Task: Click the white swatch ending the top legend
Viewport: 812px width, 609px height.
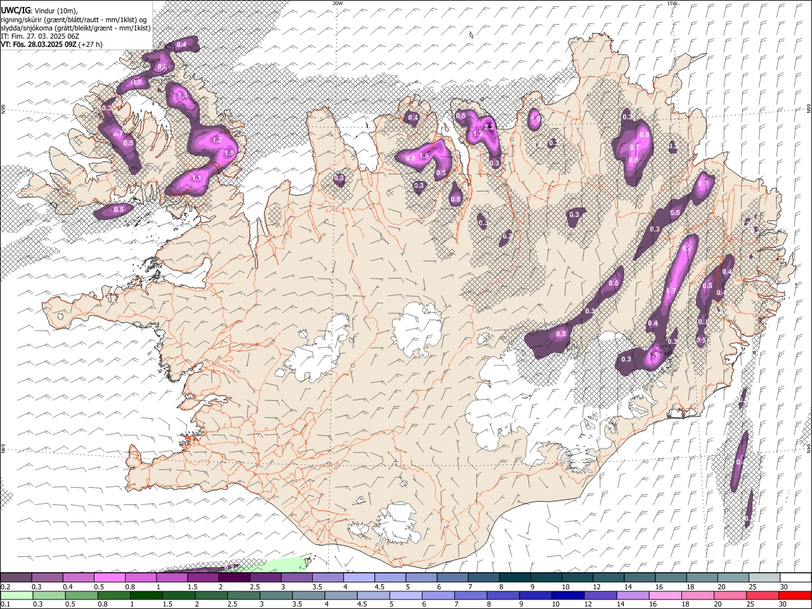Action: click(x=795, y=577)
